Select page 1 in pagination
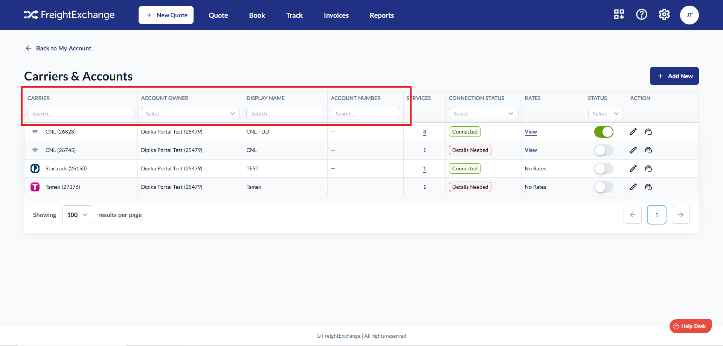Image resolution: width=723 pixels, height=346 pixels. (657, 215)
